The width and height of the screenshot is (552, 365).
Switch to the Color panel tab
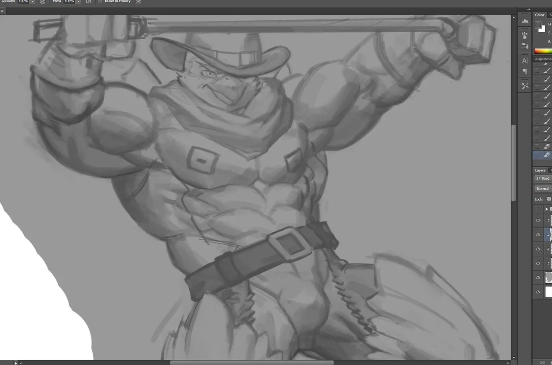click(539, 15)
